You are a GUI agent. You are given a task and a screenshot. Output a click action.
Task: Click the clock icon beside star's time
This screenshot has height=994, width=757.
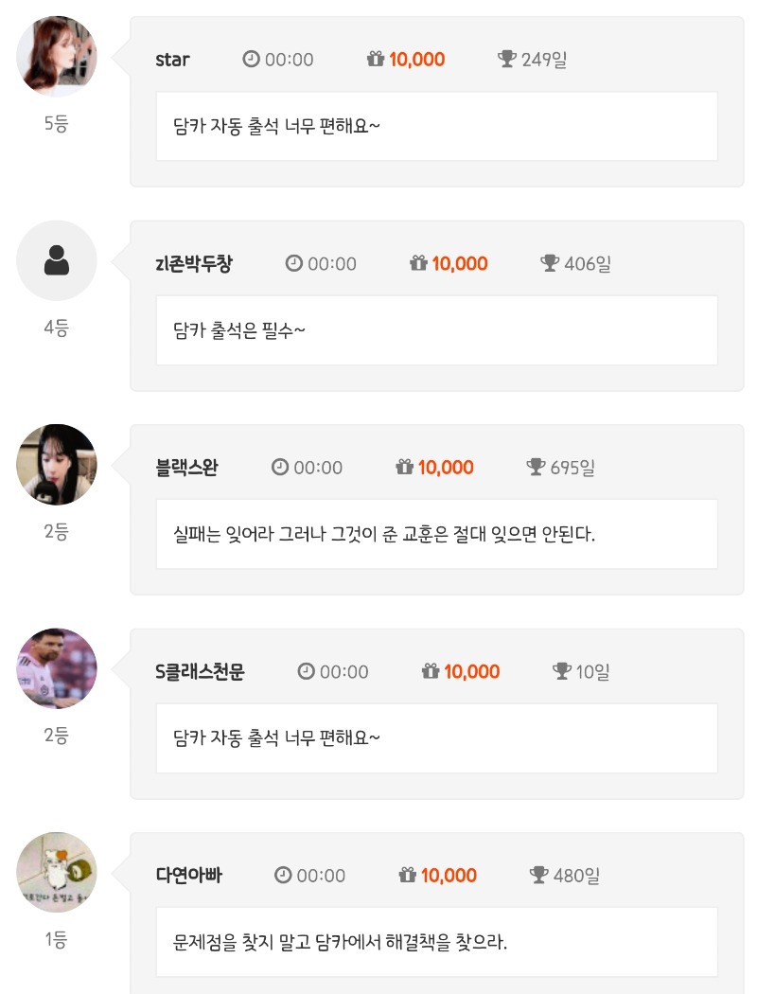251,60
